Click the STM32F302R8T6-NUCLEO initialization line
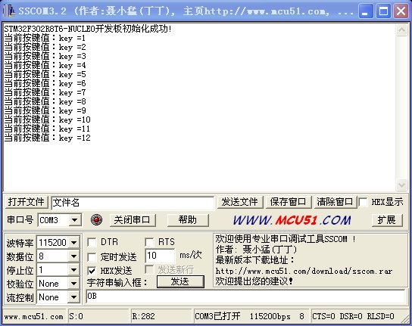 pyautogui.click(x=88, y=29)
